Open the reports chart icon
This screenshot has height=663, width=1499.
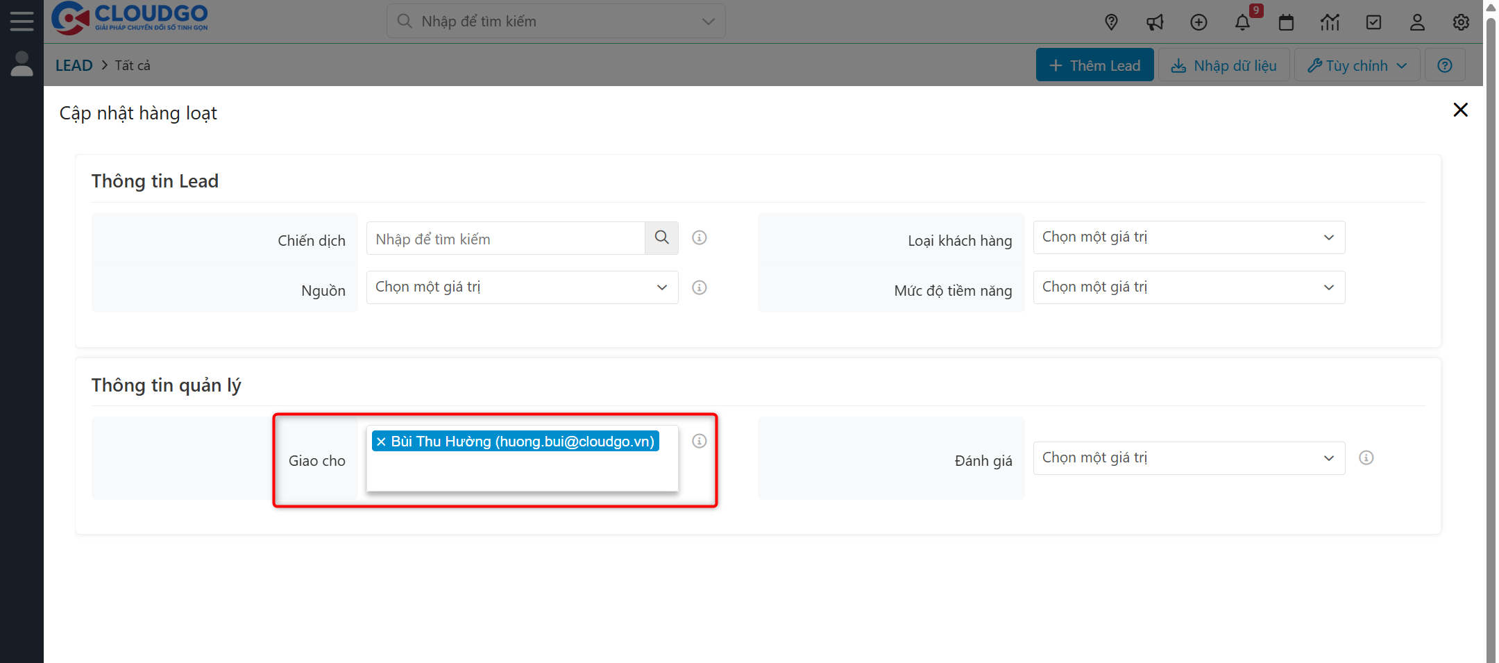click(x=1330, y=22)
